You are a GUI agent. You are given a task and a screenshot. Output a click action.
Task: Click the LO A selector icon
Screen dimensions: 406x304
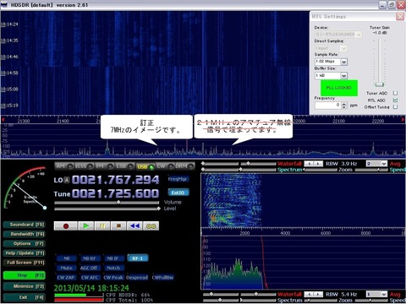point(67,180)
